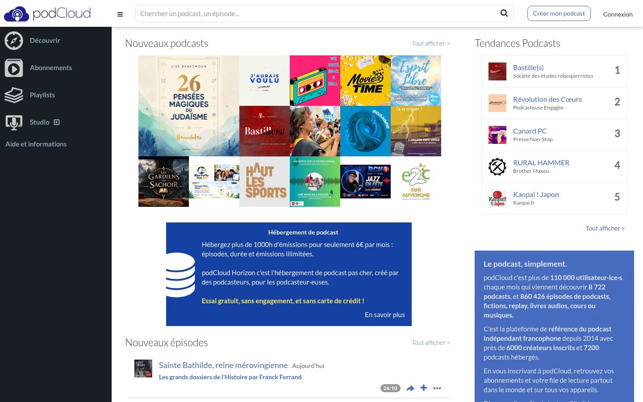The width and height of the screenshot is (643, 402).
Task: Click the podCloud logo
Action: click(x=47, y=14)
